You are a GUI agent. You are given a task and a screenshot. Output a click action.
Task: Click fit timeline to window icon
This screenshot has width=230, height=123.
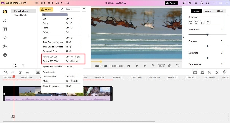38,72
